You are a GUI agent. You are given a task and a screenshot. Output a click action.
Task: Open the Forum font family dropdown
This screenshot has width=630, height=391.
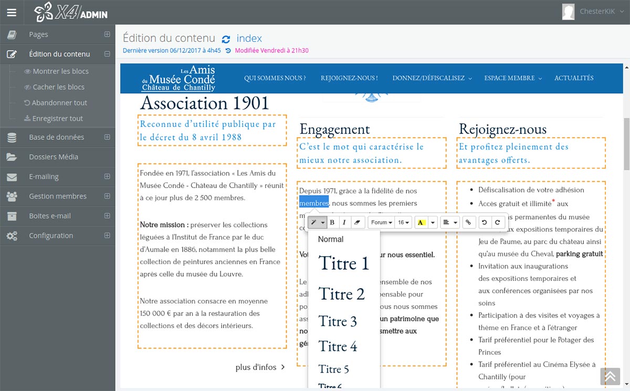(x=381, y=223)
